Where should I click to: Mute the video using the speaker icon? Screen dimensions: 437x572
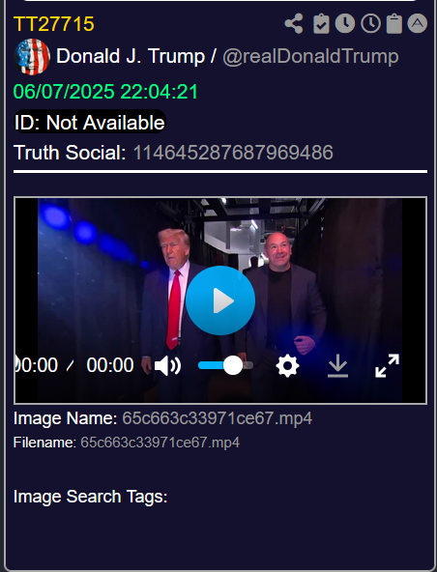pyautogui.click(x=167, y=365)
